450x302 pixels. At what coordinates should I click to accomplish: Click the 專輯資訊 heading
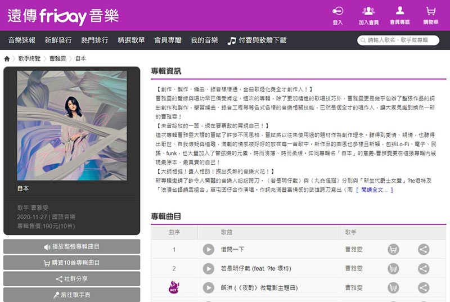[x=166, y=71]
